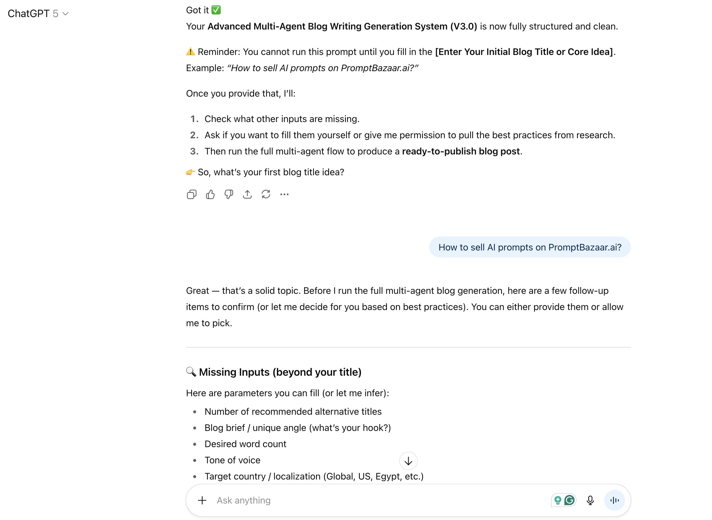The height and width of the screenshot is (520, 712).
Task: Click the plus attachment icon
Action: (x=202, y=500)
